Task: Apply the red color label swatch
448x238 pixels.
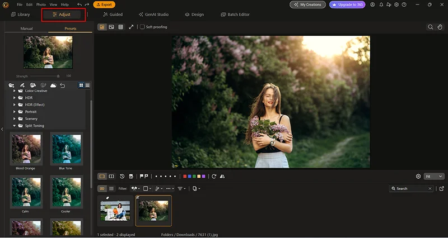Action: coord(185,177)
